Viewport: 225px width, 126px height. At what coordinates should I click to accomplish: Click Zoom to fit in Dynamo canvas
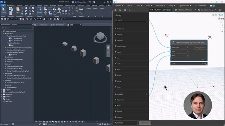click(x=222, y=22)
